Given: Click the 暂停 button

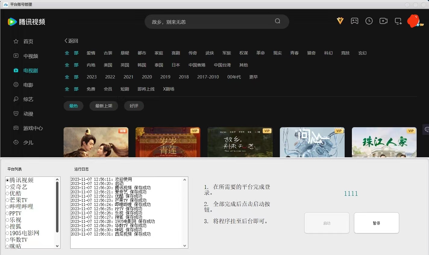Looking at the screenshot, I should tap(377, 223).
